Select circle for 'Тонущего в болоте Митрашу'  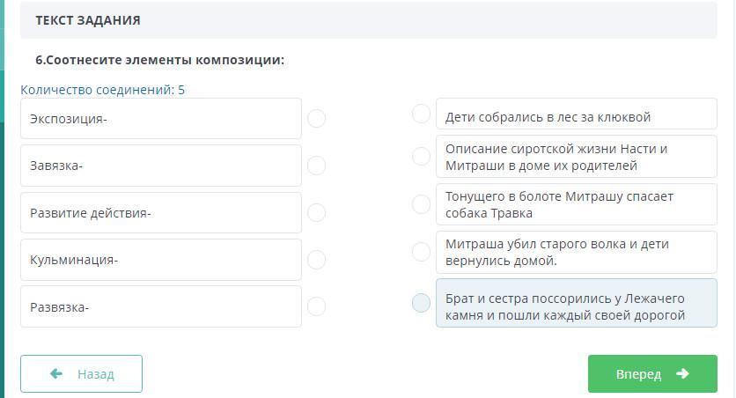[x=422, y=203]
